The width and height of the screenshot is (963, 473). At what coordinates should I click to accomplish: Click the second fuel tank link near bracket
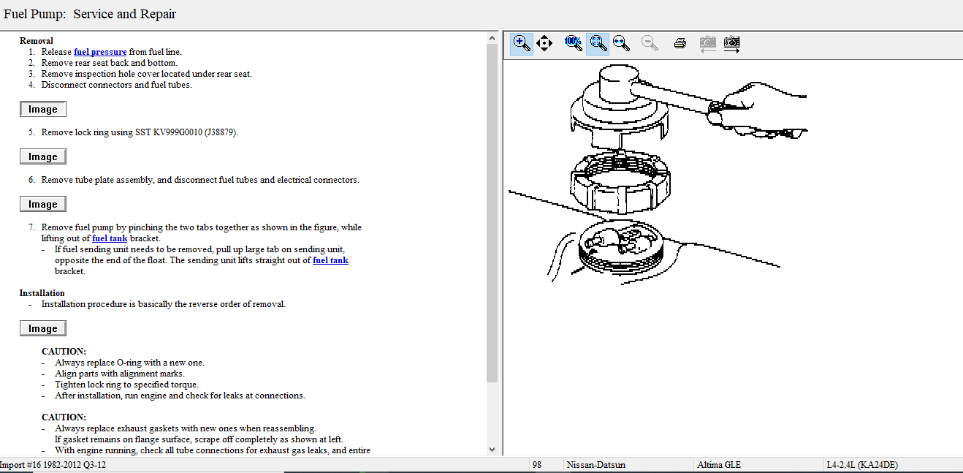330,260
